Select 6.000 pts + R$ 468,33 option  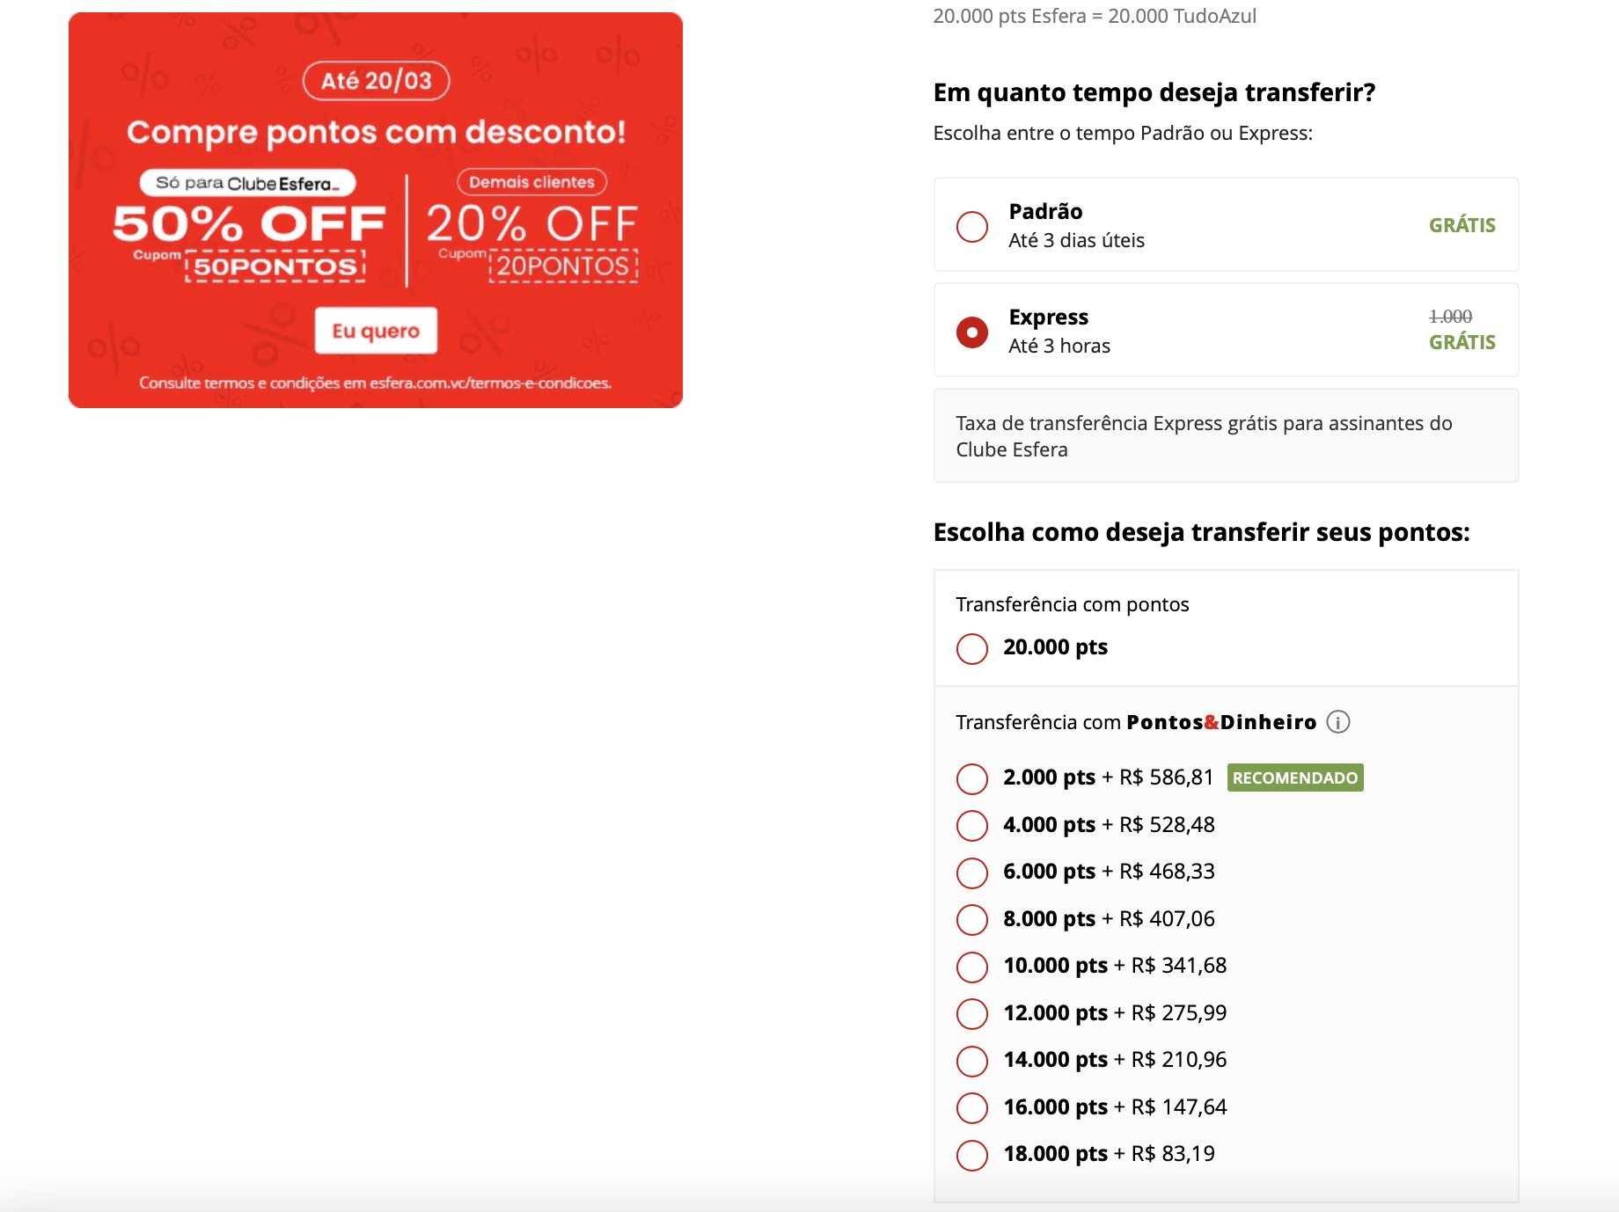click(x=972, y=872)
